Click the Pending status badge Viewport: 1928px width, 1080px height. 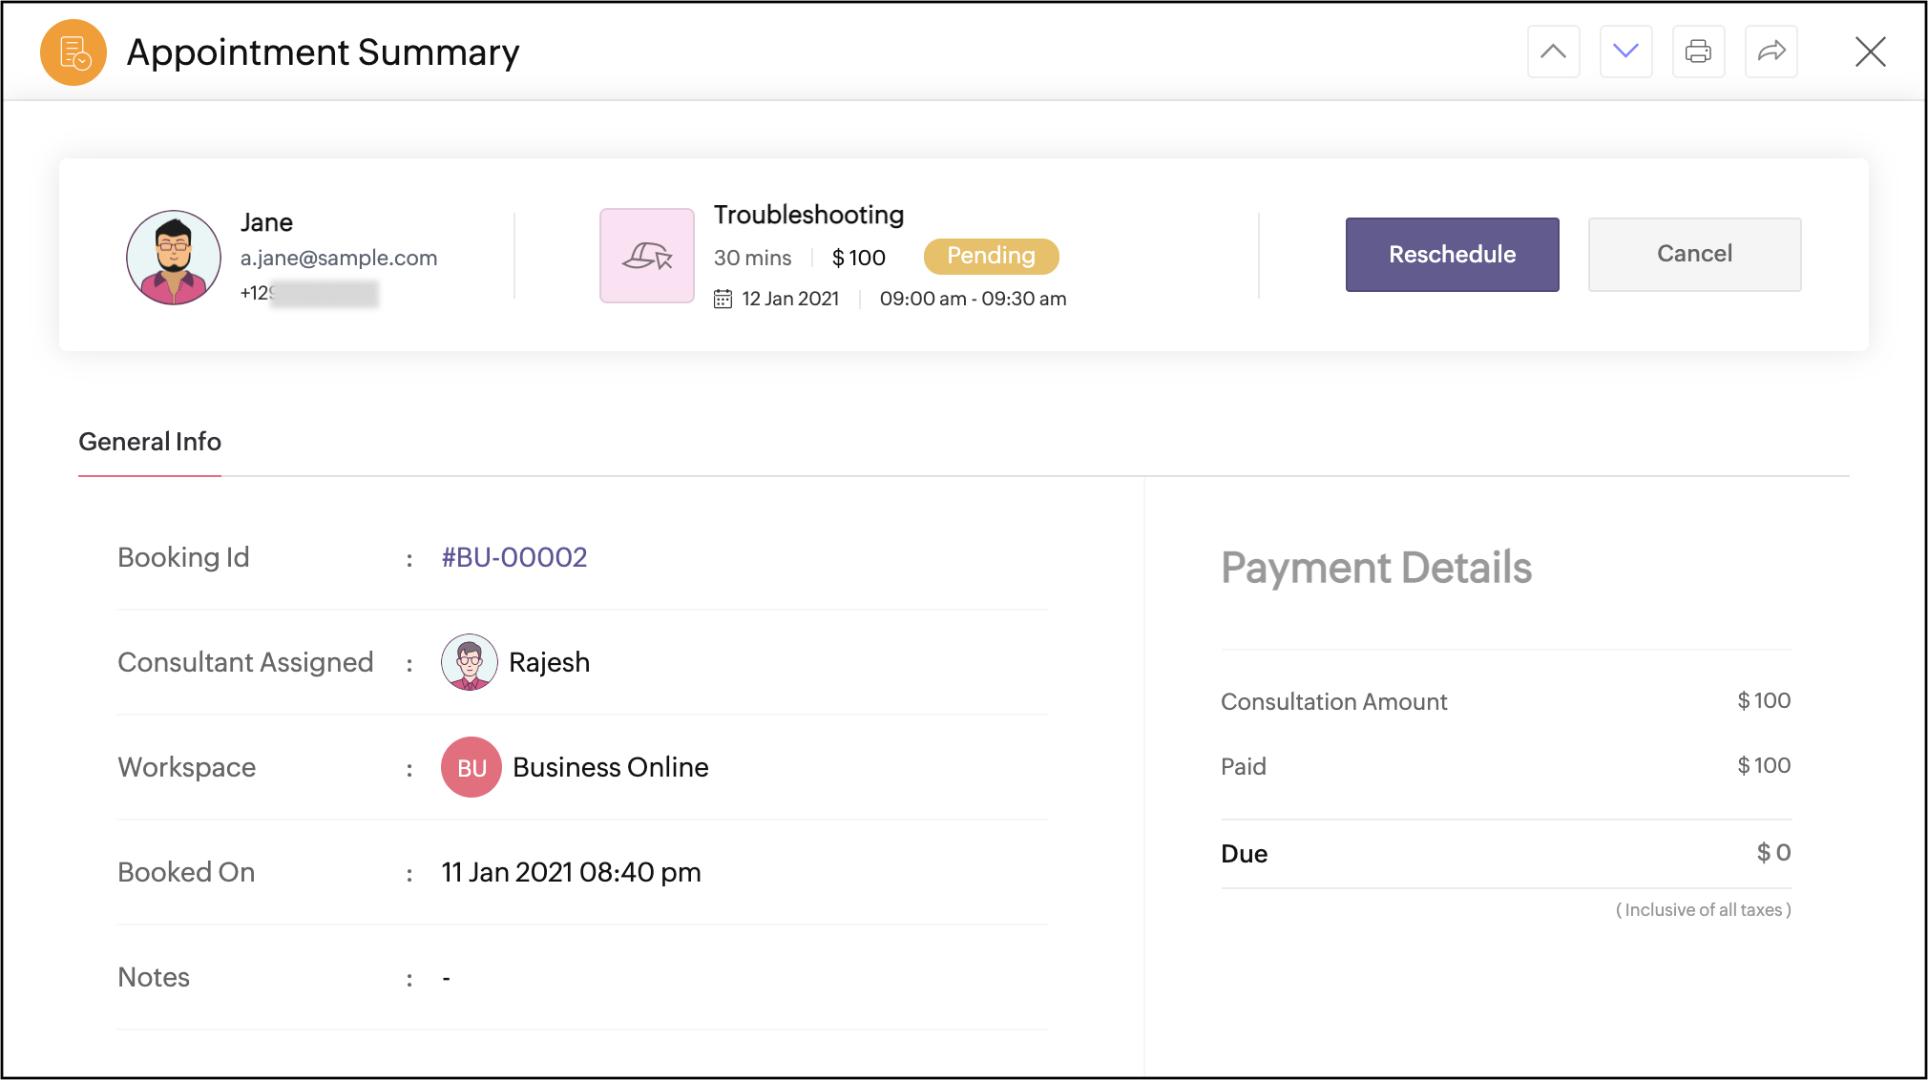point(991,256)
